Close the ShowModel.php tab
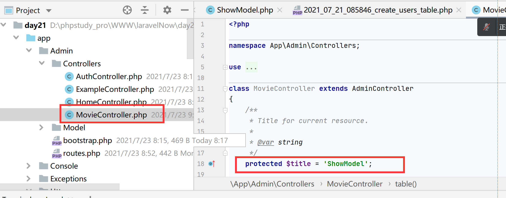Screen dimensions: 506x198 click(280, 10)
